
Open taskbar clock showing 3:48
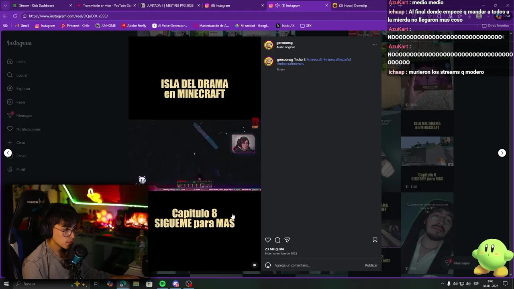click(x=490, y=284)
